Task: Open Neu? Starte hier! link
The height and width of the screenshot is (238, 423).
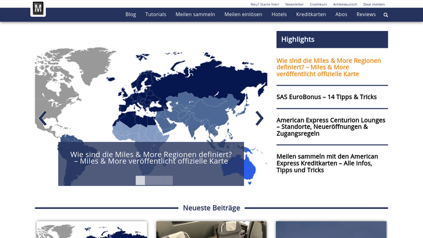Action: [x=264, y=4]
